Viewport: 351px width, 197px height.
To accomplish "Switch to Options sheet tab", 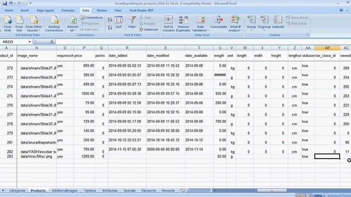I will point(90,190).
